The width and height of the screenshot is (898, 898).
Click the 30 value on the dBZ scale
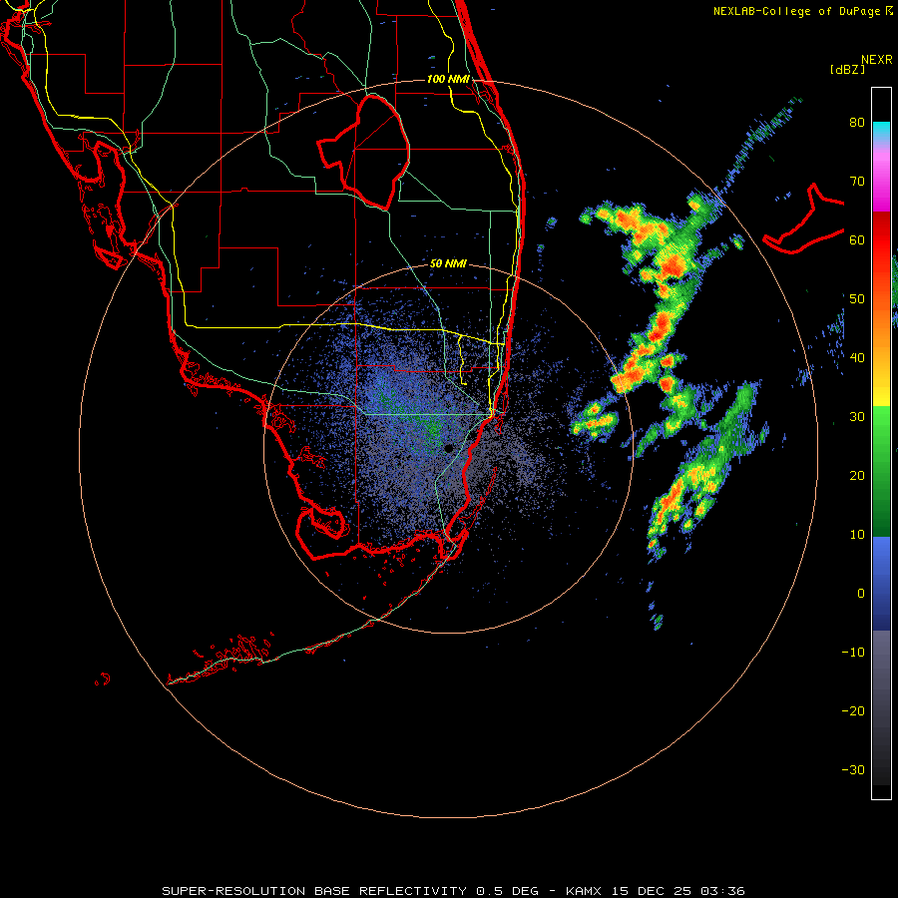point(857,417)
